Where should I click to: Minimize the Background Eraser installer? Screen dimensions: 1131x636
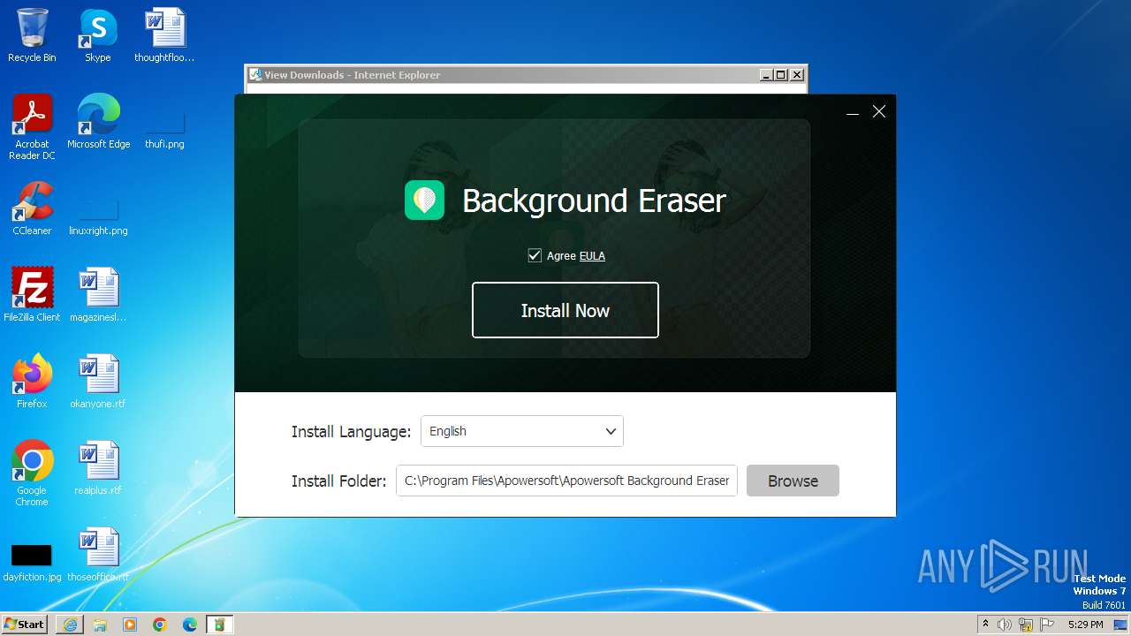853,112
